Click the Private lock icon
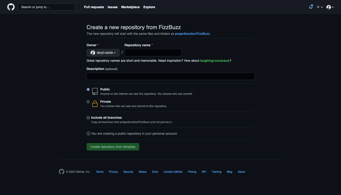Viewport: 341px width, 195px height. pyautogui.click(x=95, y=104)
